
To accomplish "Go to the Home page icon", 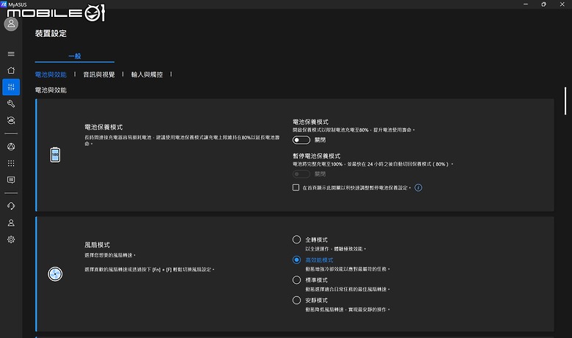I will pyautogui.click(x=11, y=70).
